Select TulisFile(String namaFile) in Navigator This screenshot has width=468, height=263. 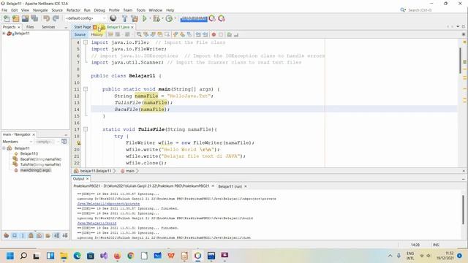(x=41, y=164)
